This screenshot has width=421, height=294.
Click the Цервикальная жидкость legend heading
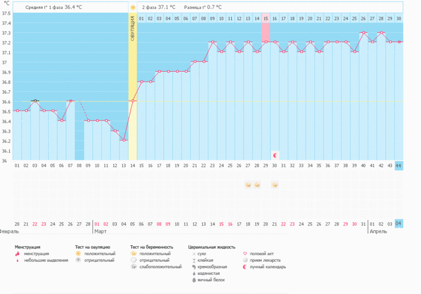212,247
